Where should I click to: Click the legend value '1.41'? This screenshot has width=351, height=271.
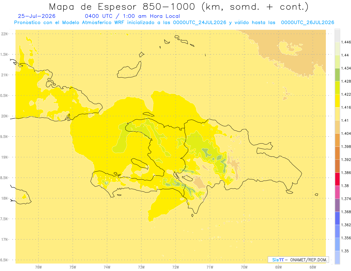tap(345, 120)
